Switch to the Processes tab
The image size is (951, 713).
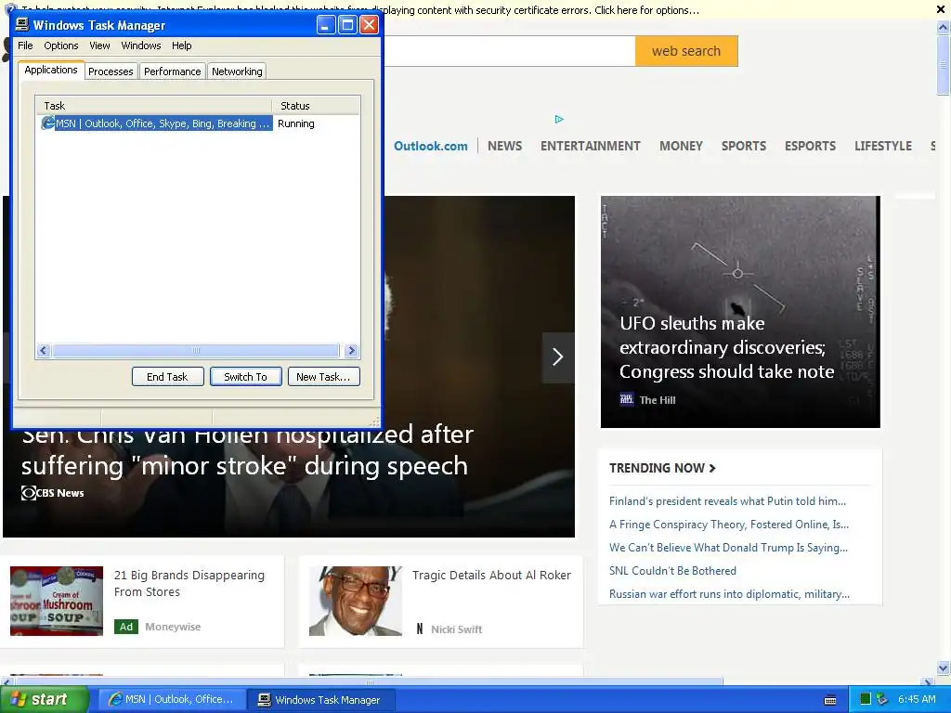click(x=111, y=71)
